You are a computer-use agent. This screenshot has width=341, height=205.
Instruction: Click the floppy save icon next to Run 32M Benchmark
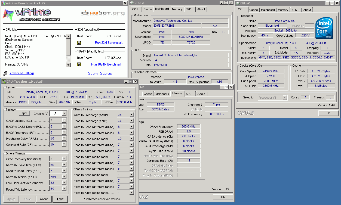[79, 43]
